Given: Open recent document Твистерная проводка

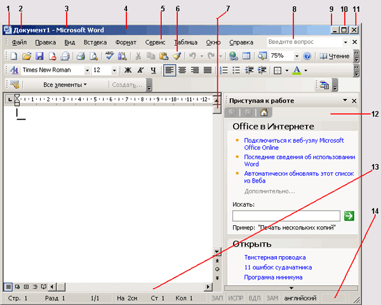Looking at the screenshot, I should [x=275, y=257].
